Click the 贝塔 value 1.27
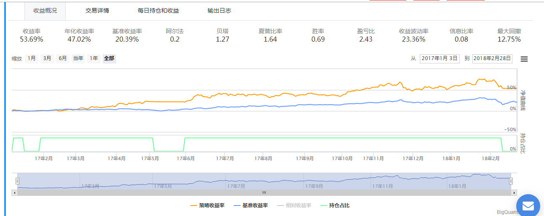544x216 pixels. pos(222,39)
